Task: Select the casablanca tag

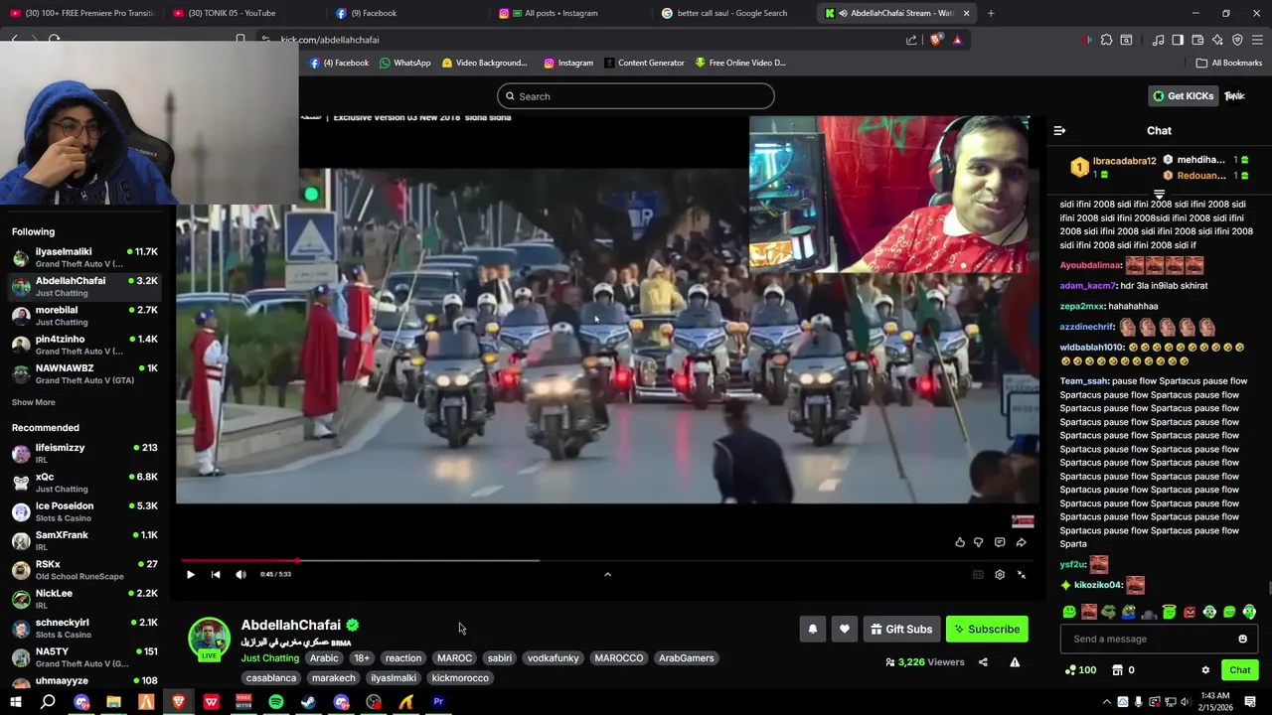Action: coord(271,677)
